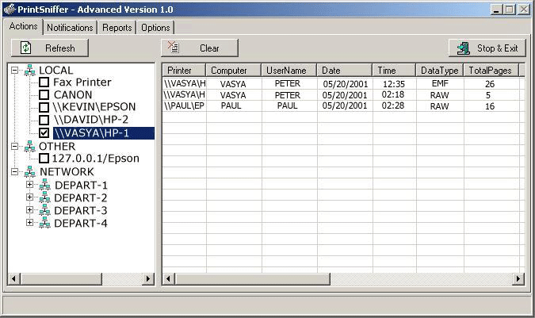This screenshot has height=318, width=535.
Task: Close the PrintSniffer window
Action: (x=523, y=10)
